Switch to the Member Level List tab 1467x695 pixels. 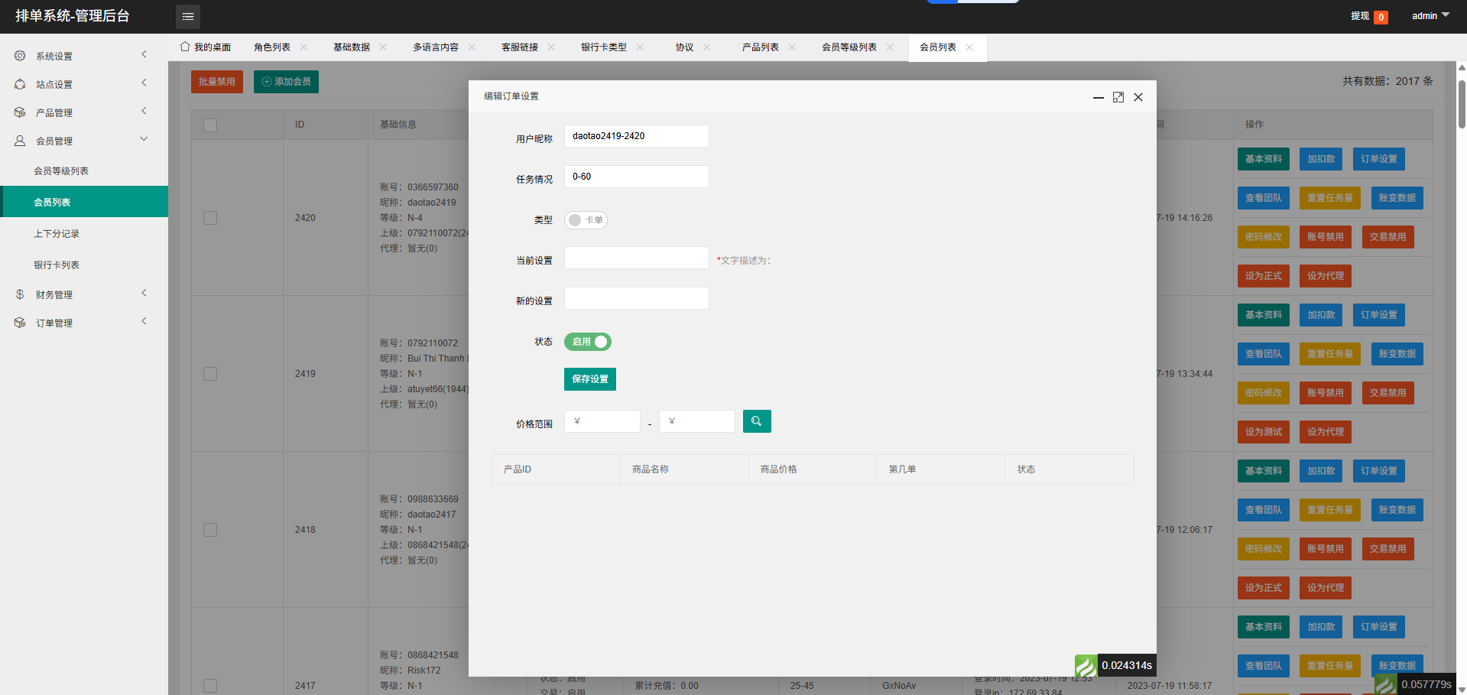tap(849, 47)
